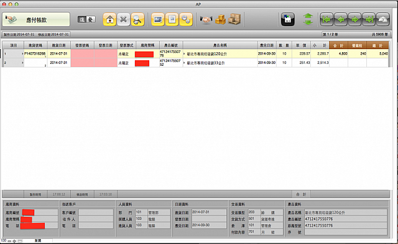Viewport: 398px width, 244px height.
Task: Open the 瀏覽 mode popup at bottom
Action: coord(38,241)
